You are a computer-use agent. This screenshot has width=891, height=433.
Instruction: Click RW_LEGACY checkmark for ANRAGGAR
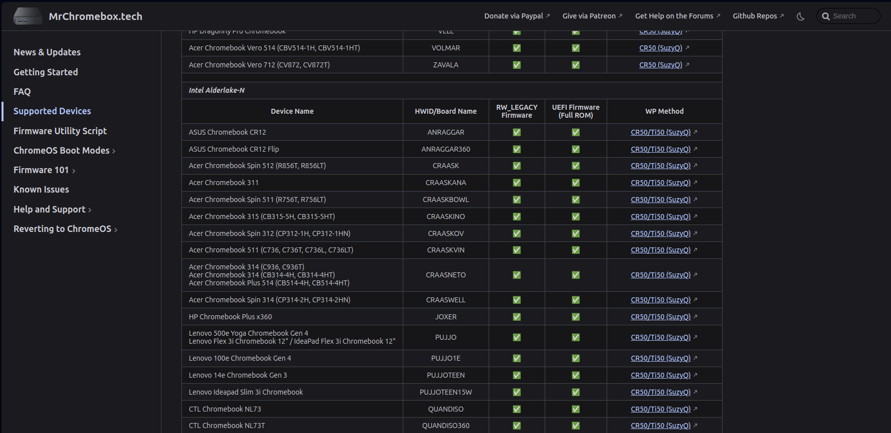pyautogui.click(x=517, y=132)
